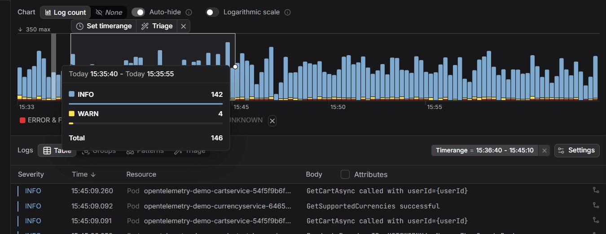The height and width of the screenshot is (234, 606).
Task: Click the 350 max scale label
Action: click(x=34, y=30)
